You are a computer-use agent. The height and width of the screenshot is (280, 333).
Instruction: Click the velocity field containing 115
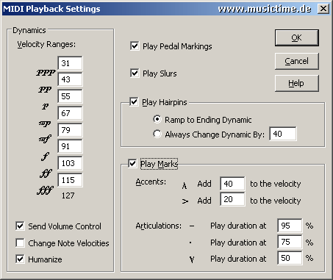[x=70, y=180]
